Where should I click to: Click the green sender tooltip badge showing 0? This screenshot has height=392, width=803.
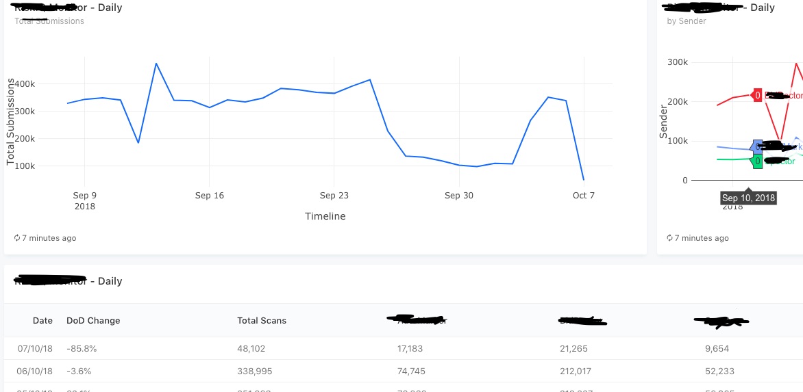[x=757, y=161]
